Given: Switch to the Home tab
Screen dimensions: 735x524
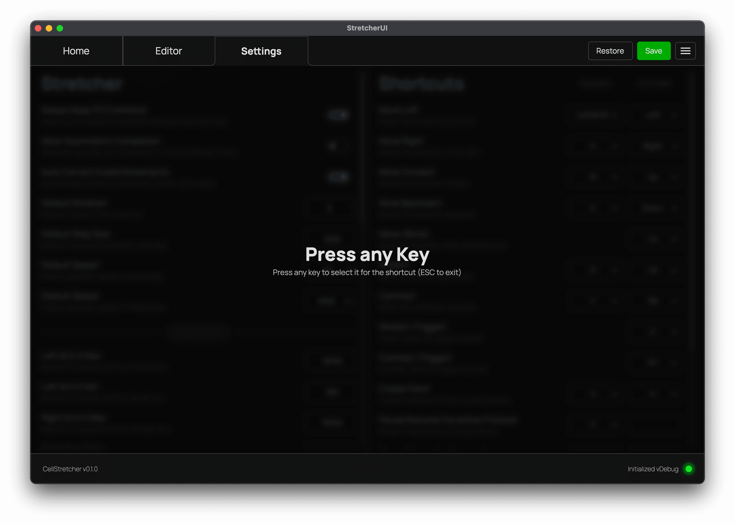Looking at the screenshot, I should pos(76,51).
